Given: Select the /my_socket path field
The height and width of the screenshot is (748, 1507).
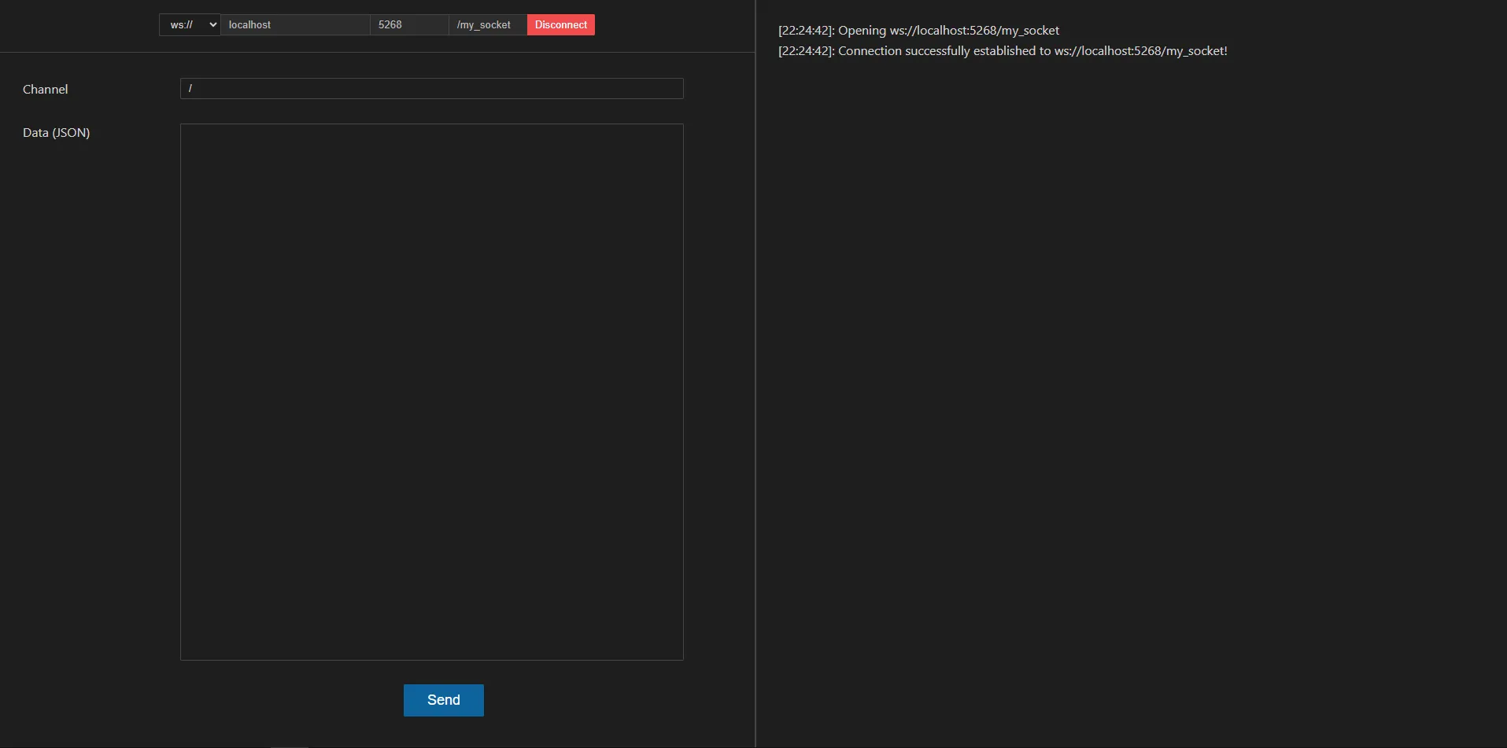Looking at the screenshot, I should pos(487,25).
